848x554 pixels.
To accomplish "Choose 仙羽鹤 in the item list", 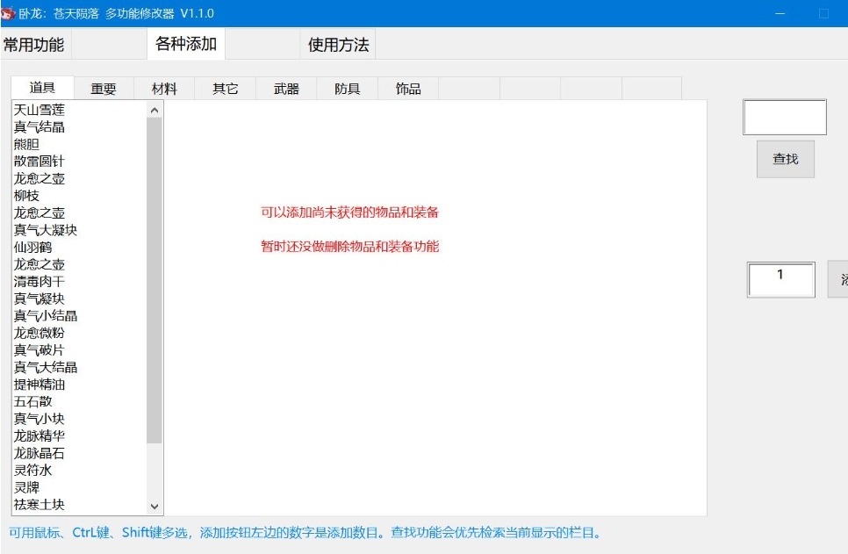I will tap(32, 248).
